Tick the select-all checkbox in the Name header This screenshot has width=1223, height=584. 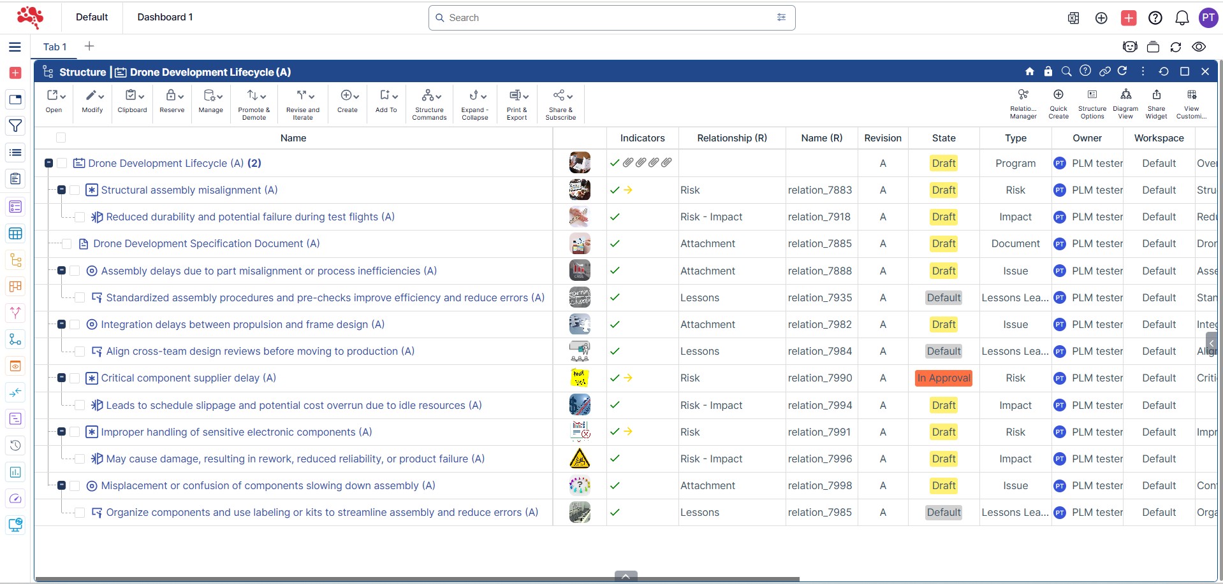[61, 138]
